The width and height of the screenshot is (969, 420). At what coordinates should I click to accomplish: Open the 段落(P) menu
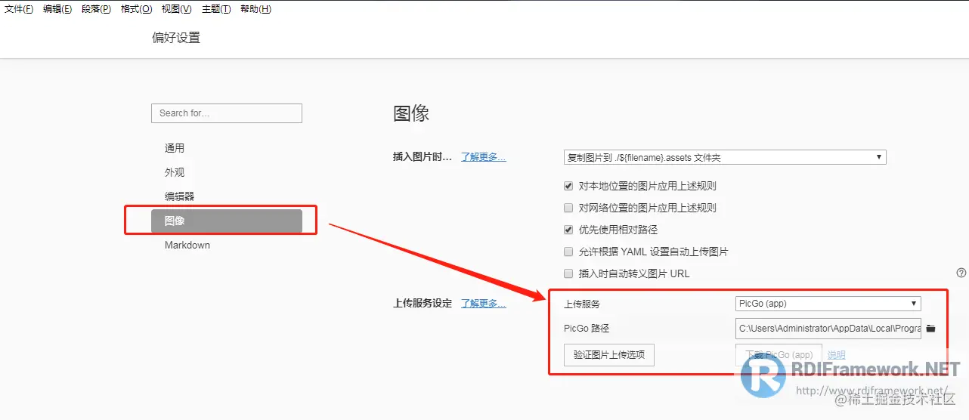tap(97, 9)
